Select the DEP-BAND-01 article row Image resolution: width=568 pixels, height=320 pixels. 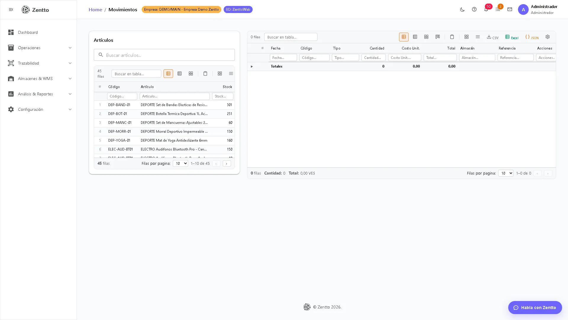click(x=164, y=105)
